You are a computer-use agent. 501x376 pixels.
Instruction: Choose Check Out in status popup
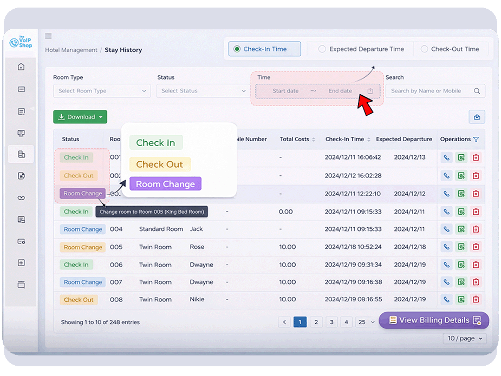tap(160, 164)
